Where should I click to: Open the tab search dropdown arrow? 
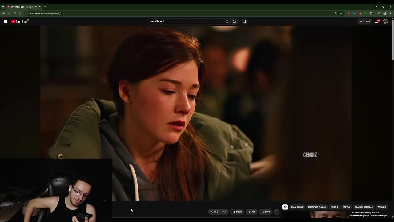[3, 7]
